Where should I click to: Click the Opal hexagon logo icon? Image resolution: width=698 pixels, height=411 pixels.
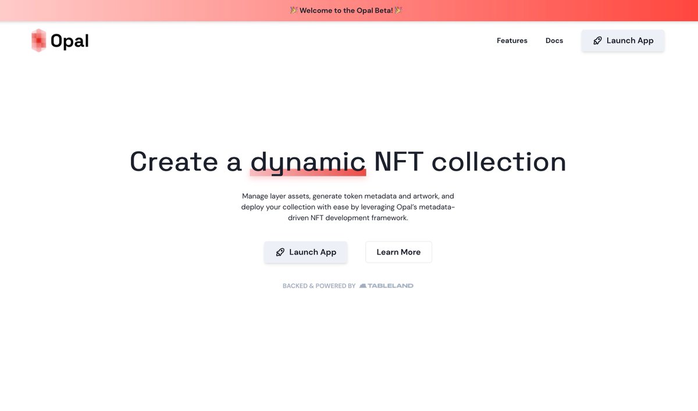38,41
